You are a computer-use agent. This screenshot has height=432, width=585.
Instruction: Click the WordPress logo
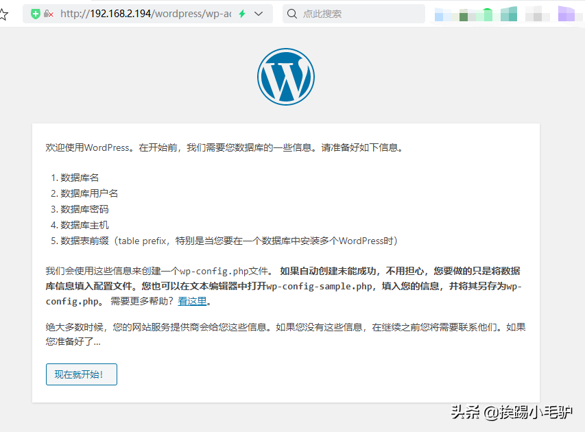pyautogui.click(x=286, y=77)
